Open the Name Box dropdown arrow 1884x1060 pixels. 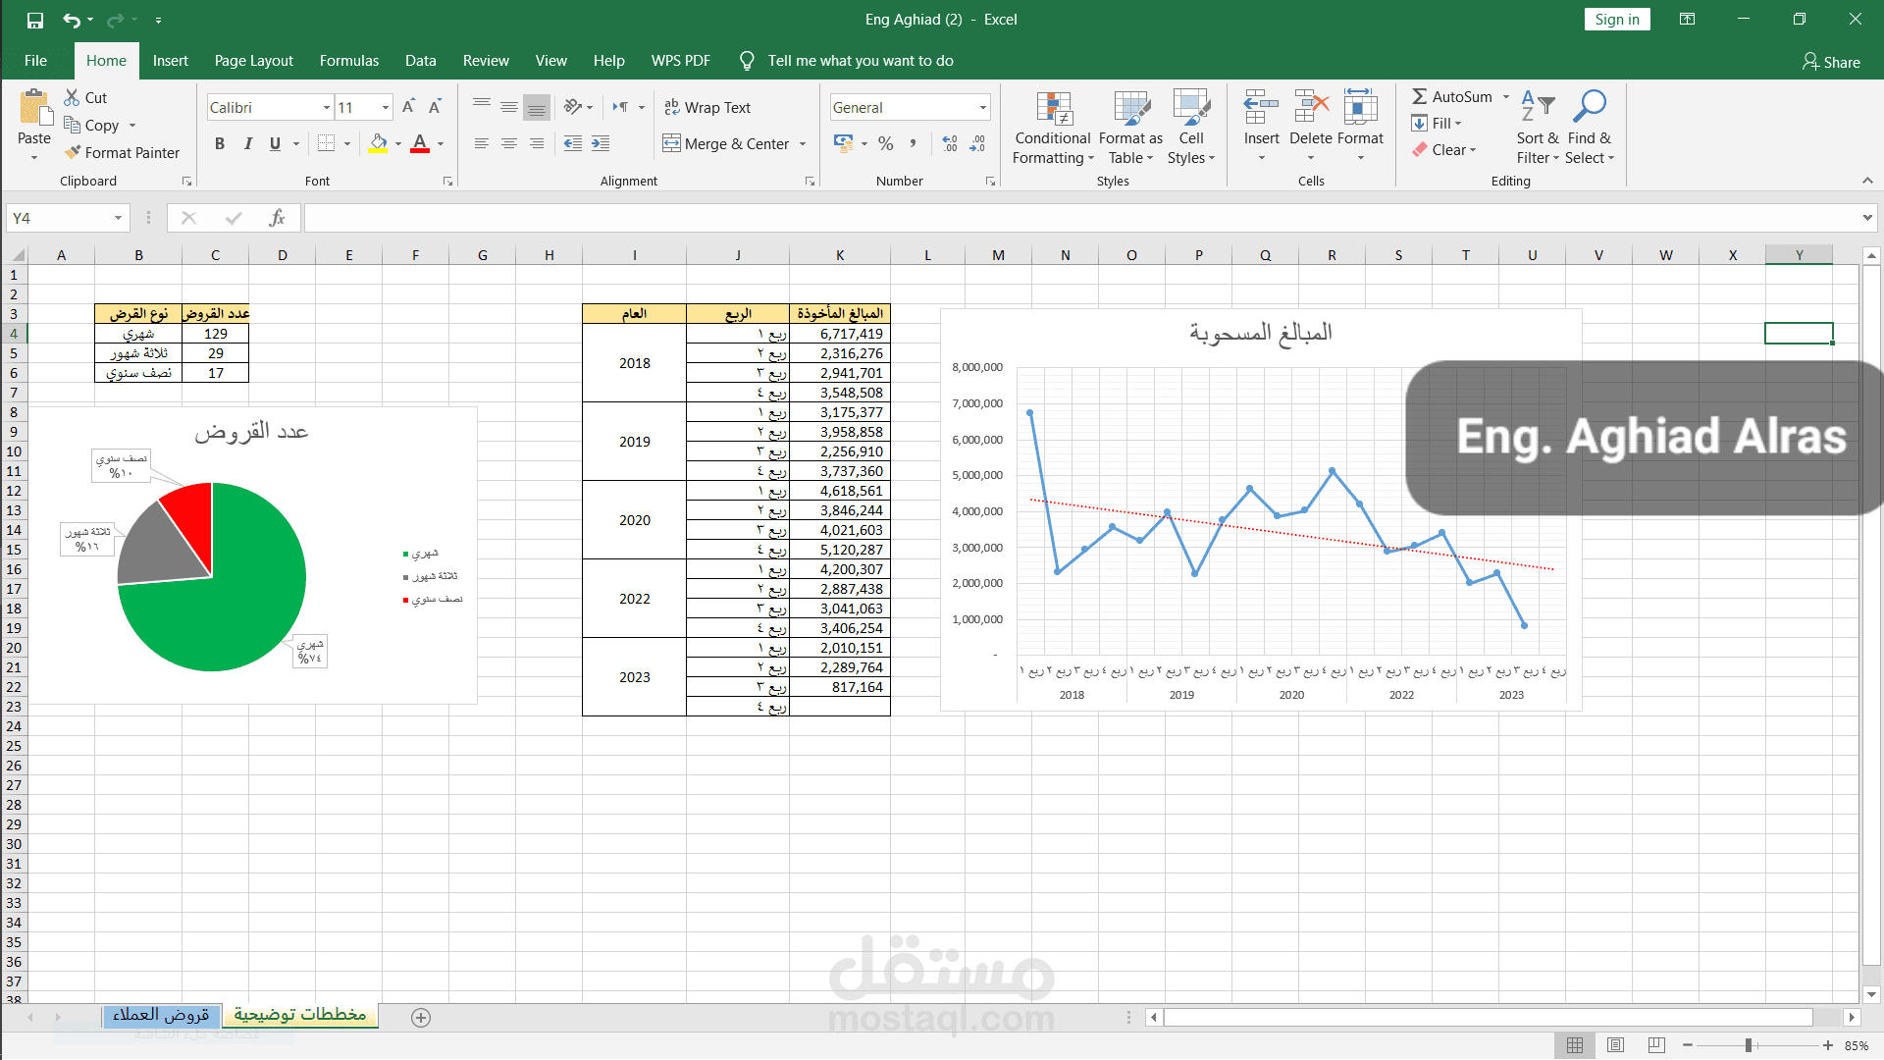click(118, 218)
